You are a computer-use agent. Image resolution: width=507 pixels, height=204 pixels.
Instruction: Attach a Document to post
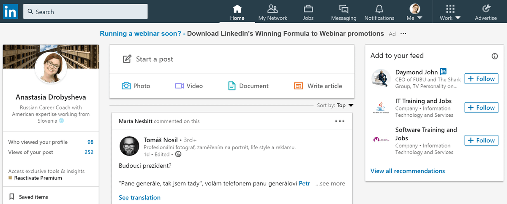[x=248, y=86]
